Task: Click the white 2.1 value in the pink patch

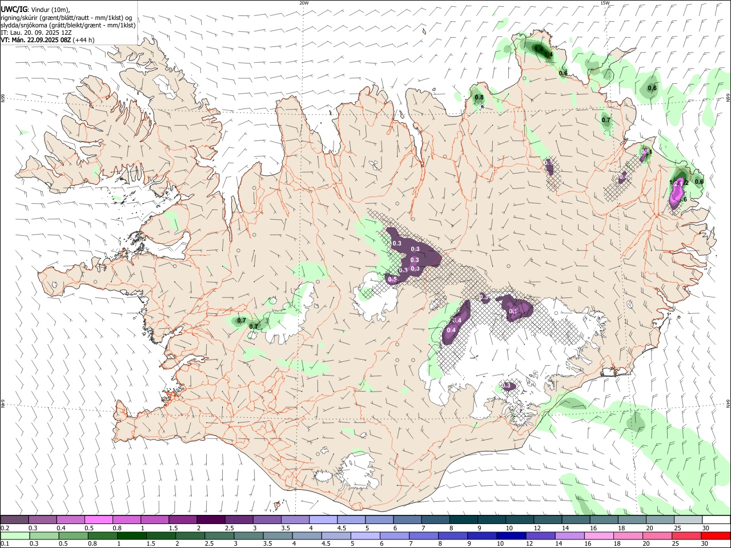Action: [678, 184]
